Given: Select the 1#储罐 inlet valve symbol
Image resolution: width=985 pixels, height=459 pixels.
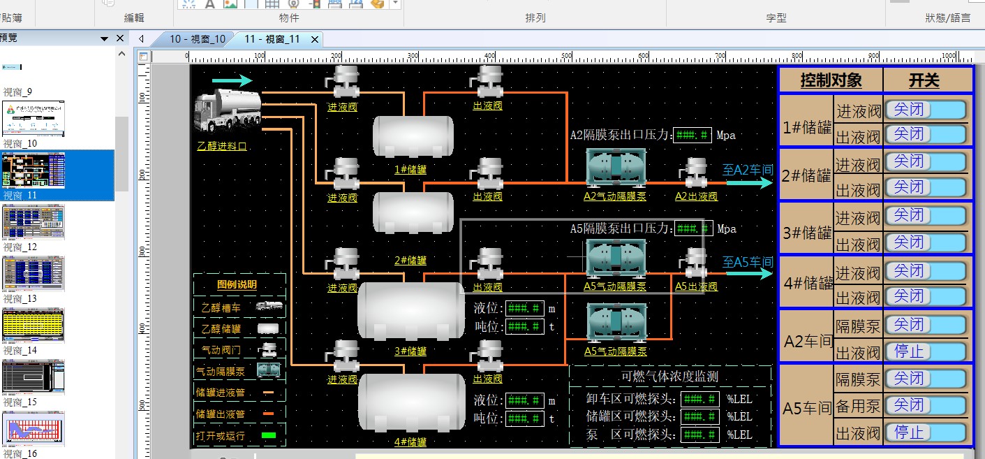Looking at the screenshot, I should click(x=342, y=82).
